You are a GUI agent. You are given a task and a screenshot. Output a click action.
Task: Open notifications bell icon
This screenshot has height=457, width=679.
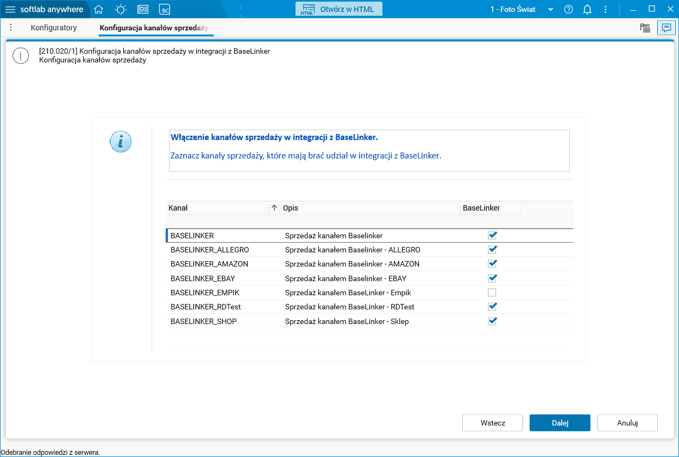click(x=587, y=9)
